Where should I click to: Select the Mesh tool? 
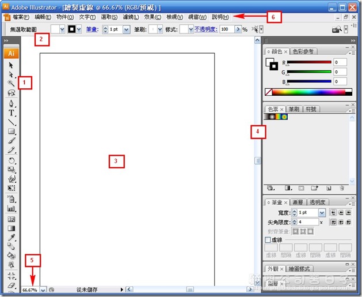[x=12, y=219]
